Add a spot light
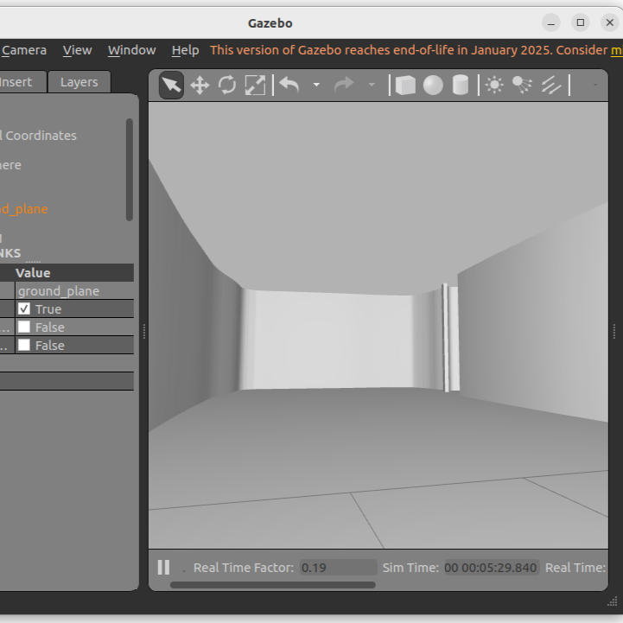The width and height of the screenshot is (623, 623). pos(522,85)
